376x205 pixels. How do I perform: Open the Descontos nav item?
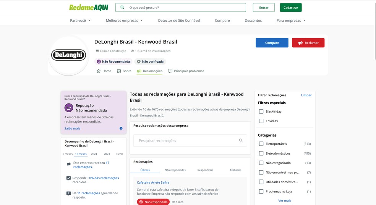(253, 20)
